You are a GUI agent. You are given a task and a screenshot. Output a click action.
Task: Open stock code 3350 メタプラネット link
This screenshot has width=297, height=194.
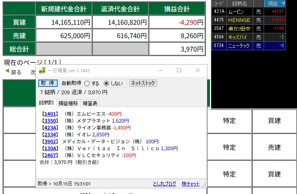point(51,121)
